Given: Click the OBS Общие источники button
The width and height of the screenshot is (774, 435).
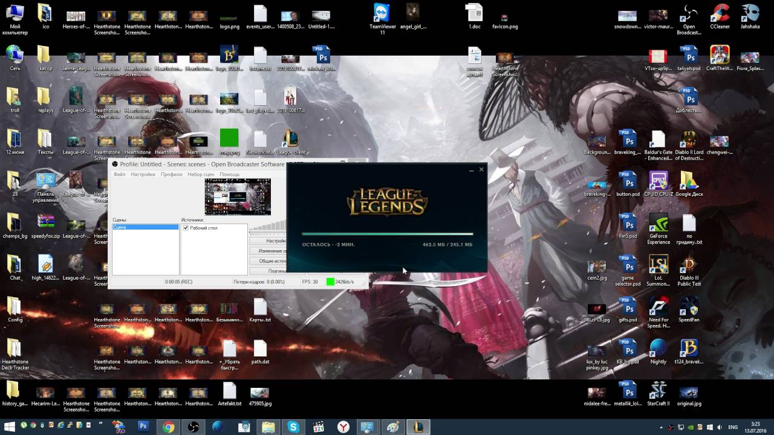Looking at the screenshot, I should 268,261.
